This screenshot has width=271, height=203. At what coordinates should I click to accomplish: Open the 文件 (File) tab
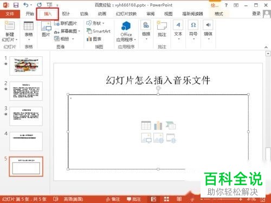coord(10,14)
